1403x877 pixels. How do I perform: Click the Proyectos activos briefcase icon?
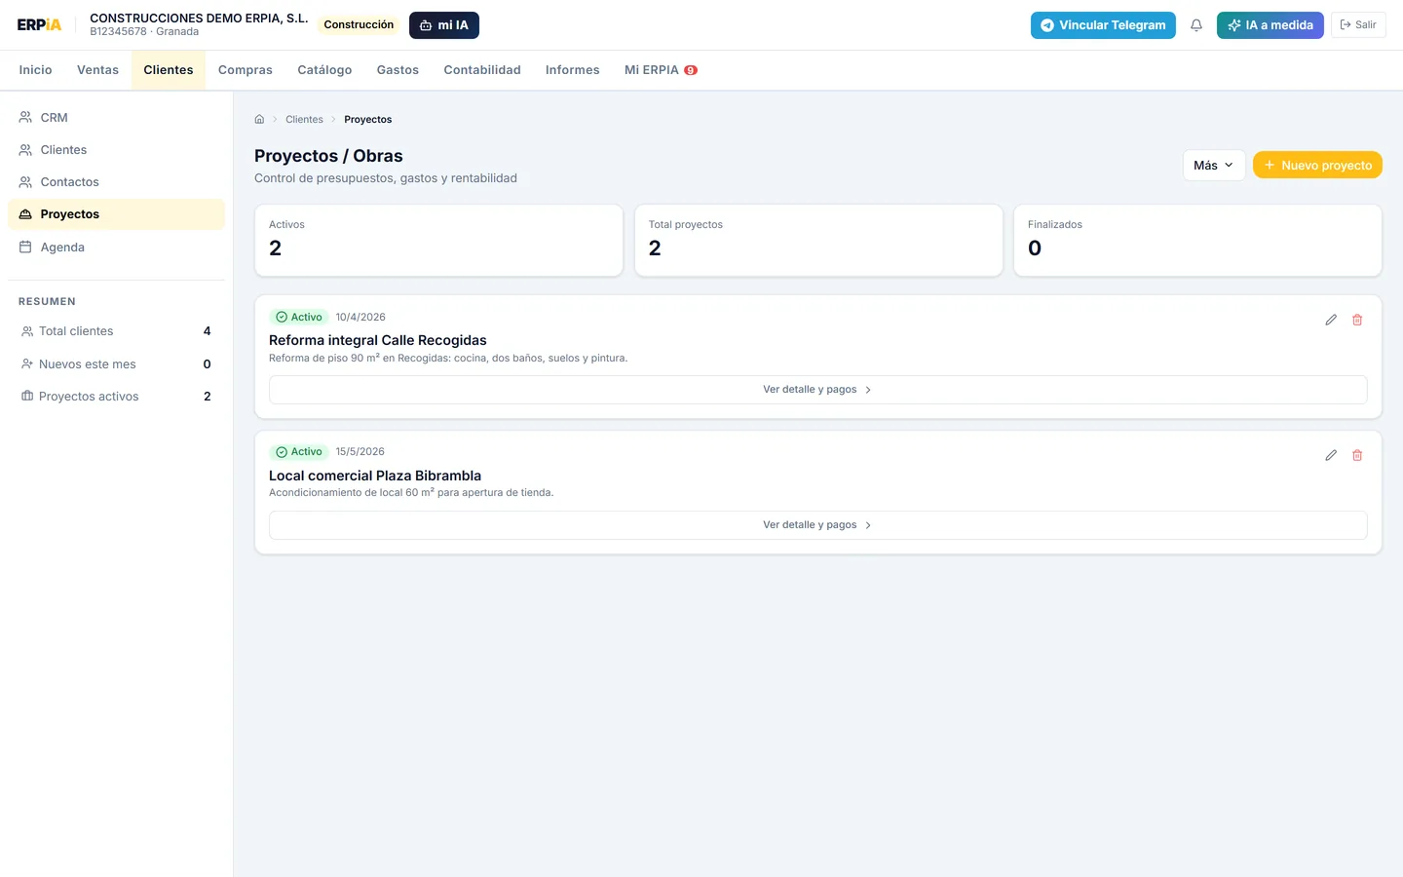point(27,397)
